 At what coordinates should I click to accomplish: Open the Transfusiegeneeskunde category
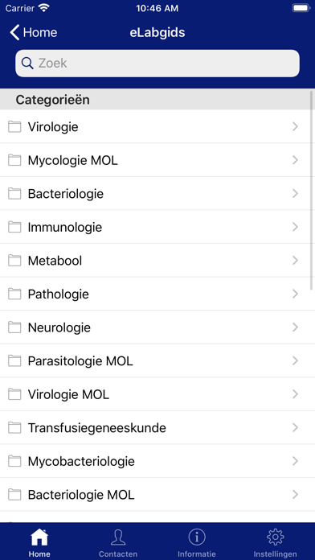point(157,428)
